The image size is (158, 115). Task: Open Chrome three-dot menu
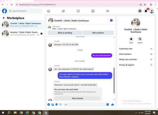(155, 5)
